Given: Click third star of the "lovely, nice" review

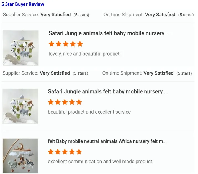Looking at the screenshot, I should point(66,44).
